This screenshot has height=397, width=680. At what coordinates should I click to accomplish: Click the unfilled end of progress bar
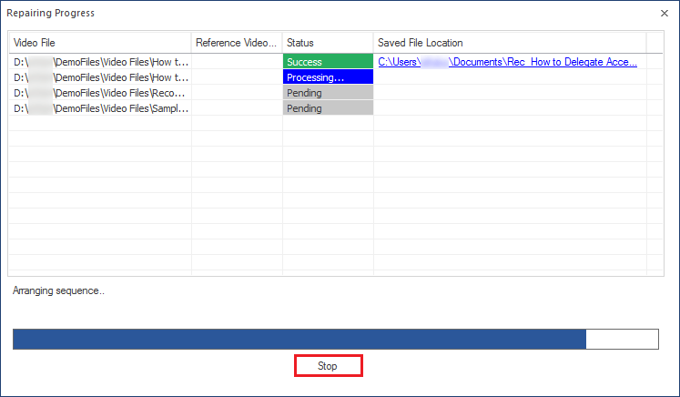(623, 339)
